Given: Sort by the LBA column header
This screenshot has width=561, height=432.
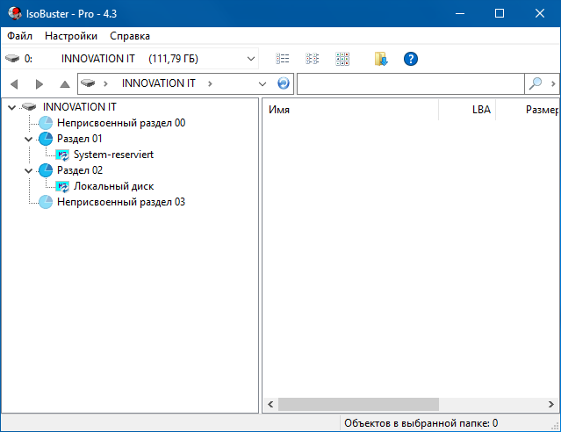Looking at the screenshot, I should click(467, 110).
